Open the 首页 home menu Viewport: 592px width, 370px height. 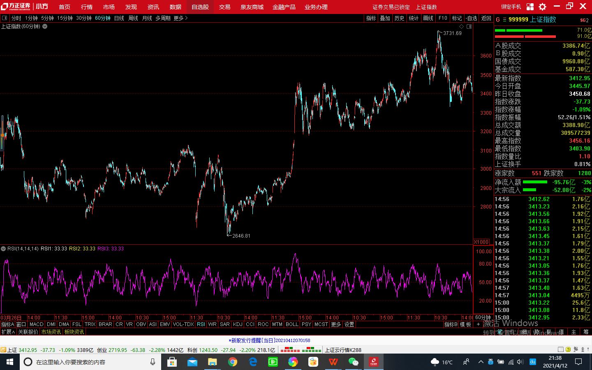65,7
